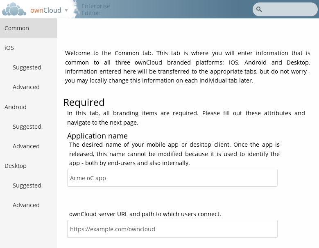This screenshot has height=248, width=319.
Task: Click the ownCloud cloud logo icon
Action: (14, 9)
